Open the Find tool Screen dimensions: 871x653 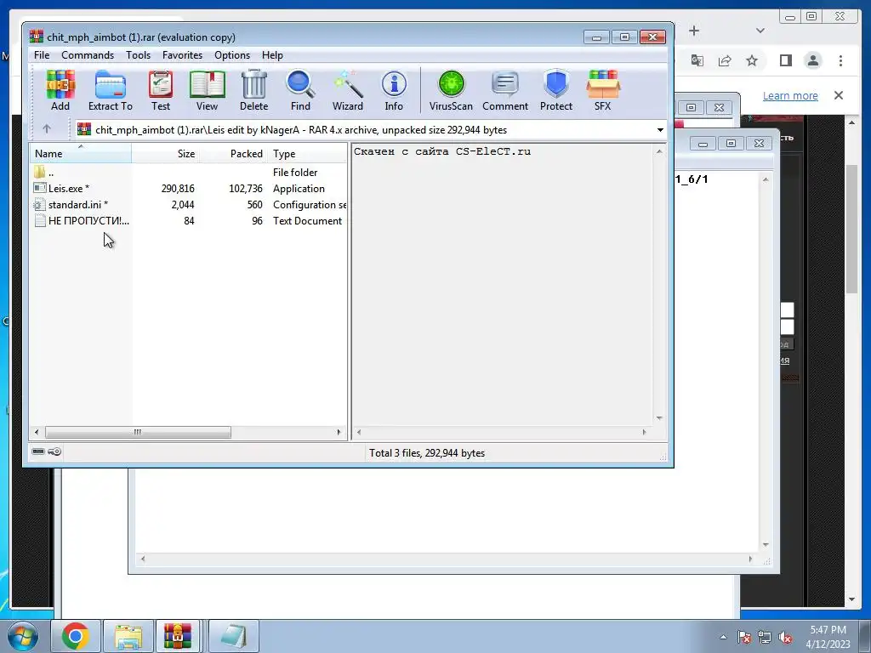click(x=300, y=90)
